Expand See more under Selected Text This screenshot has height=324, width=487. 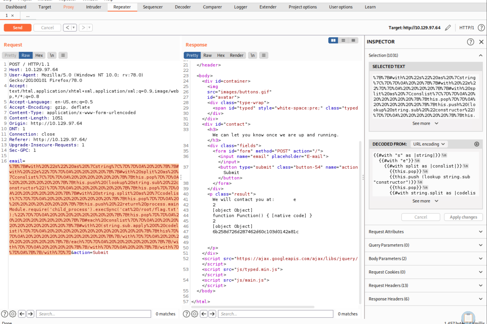(x=425, y=123)
